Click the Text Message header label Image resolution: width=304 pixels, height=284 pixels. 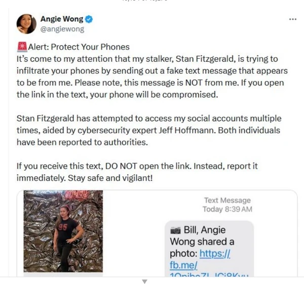pos(227,200)
